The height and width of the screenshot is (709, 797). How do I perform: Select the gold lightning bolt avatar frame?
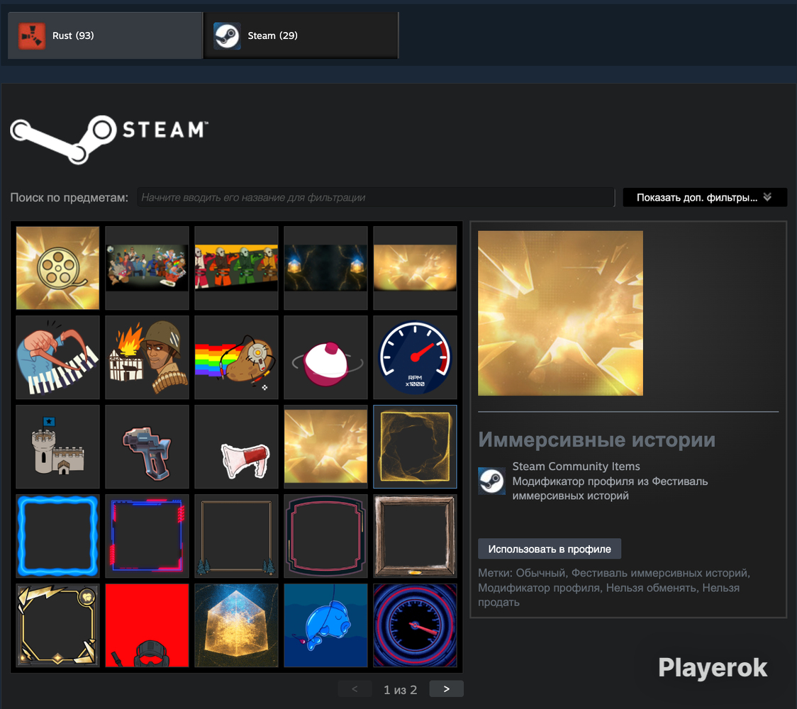(57, 625)
